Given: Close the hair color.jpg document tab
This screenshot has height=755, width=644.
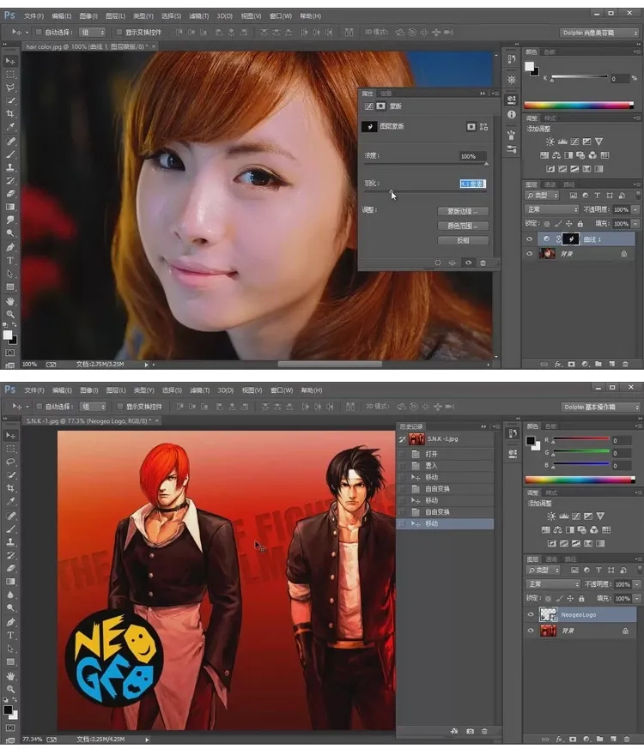Looking at the screenshot, I should click(x=154, y=46).
